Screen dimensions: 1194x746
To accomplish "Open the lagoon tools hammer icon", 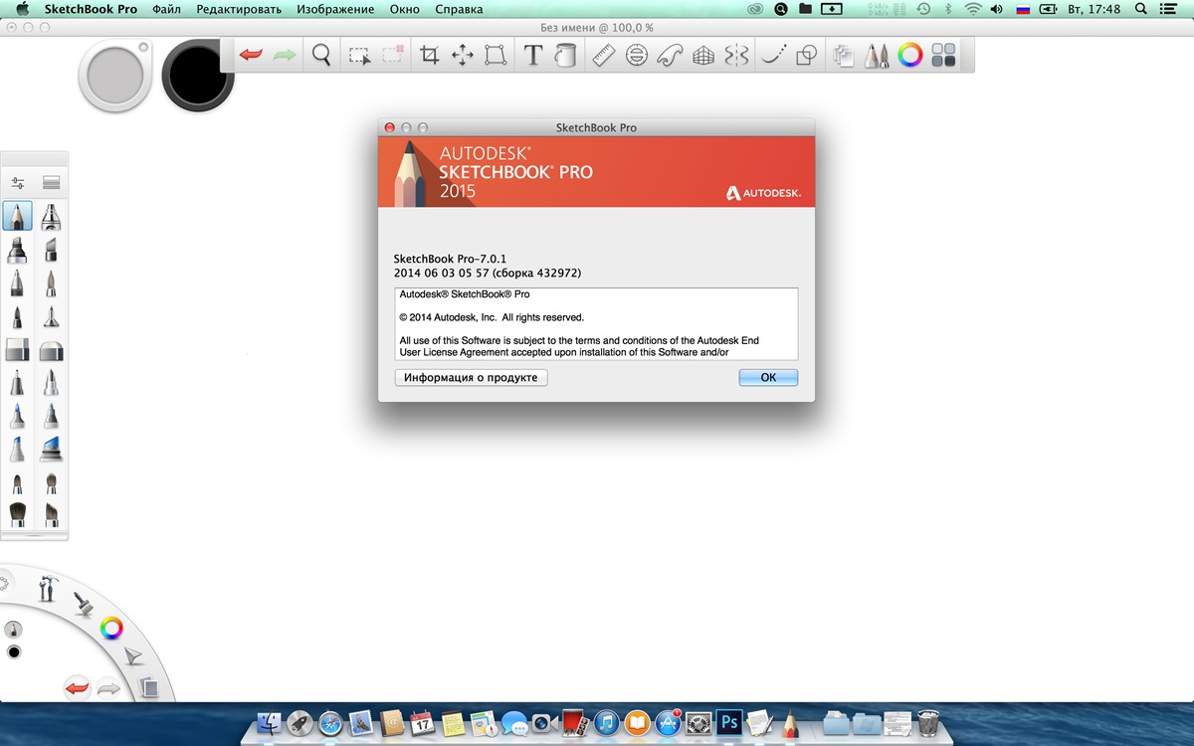I will (47, 588).
